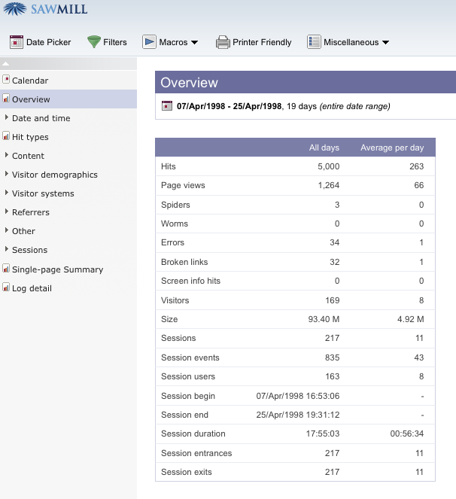Click the Miscellaneous list icon

click(x=314, y=42)
